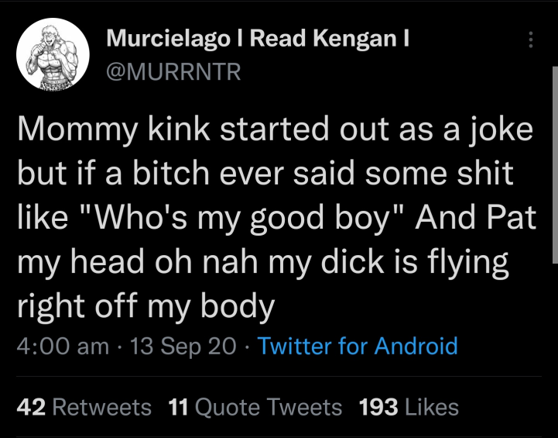Click the words "And Pat" in the tweet
The height and width of the screenshot is (438, 558).
(476, 218)
